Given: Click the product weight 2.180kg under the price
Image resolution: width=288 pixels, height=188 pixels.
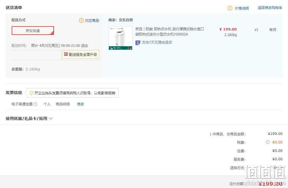Looking at the screenshot, I should point(231,35).
